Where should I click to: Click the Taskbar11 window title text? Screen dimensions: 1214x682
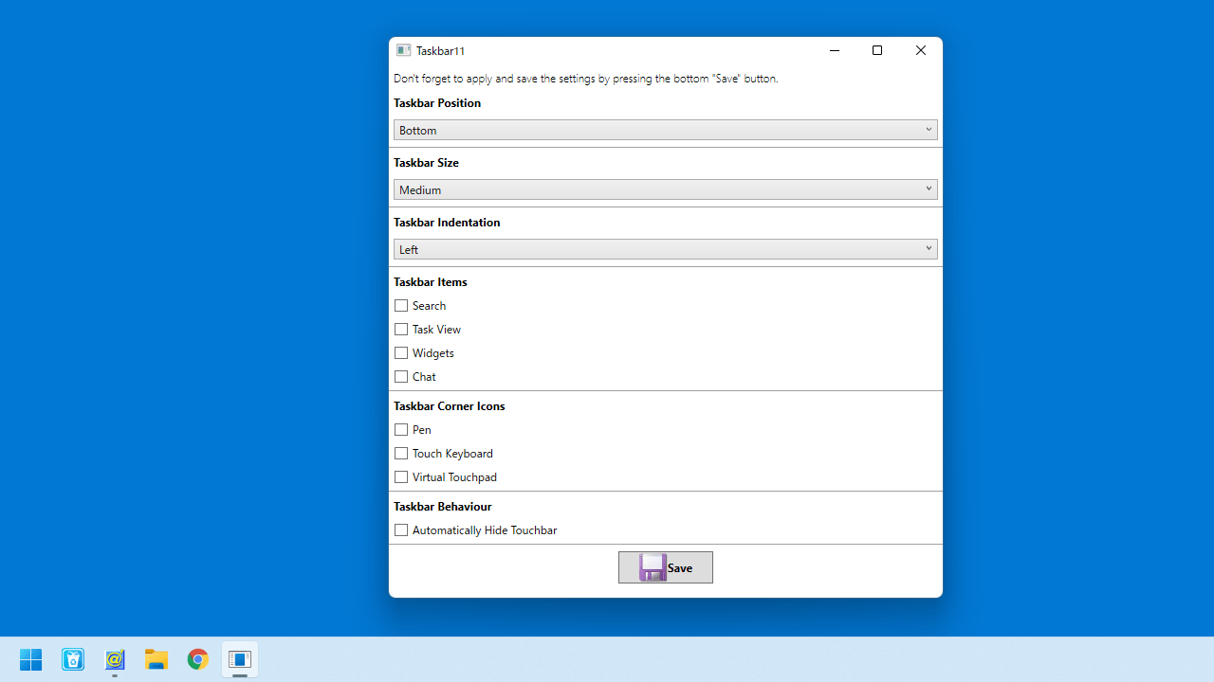click(x=441, y=51)
